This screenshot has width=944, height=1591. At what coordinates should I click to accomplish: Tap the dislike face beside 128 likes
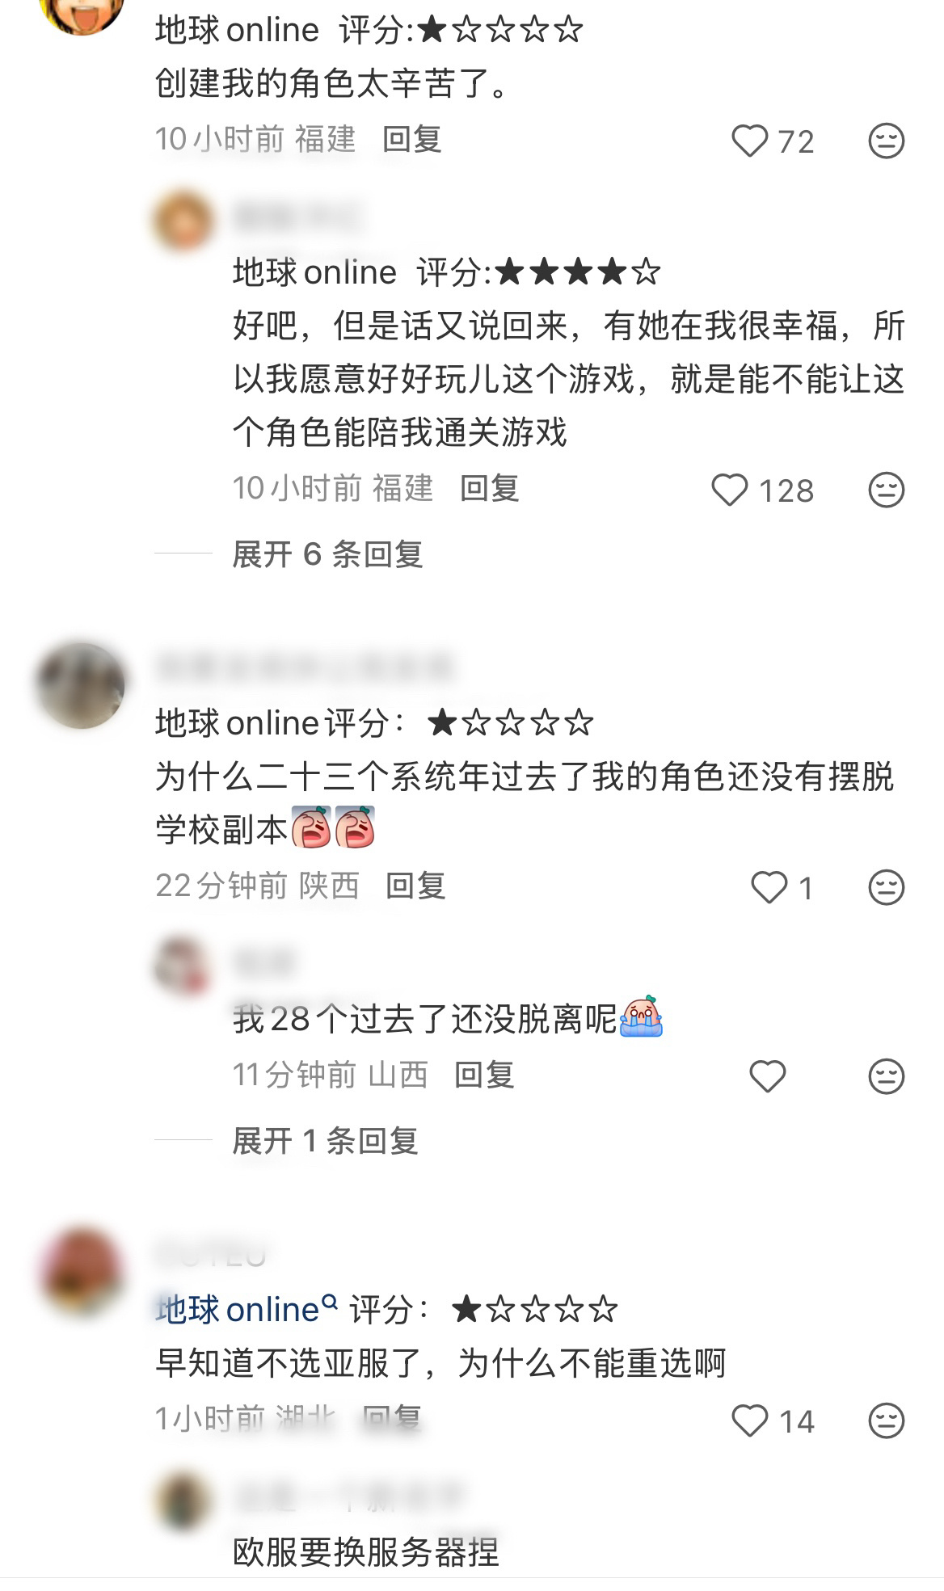point(886,490)
